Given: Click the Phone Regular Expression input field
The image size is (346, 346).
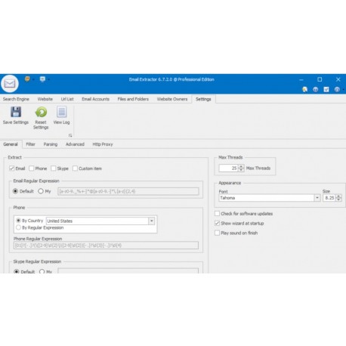Looking at the screenshot, I should pos(106,246).
